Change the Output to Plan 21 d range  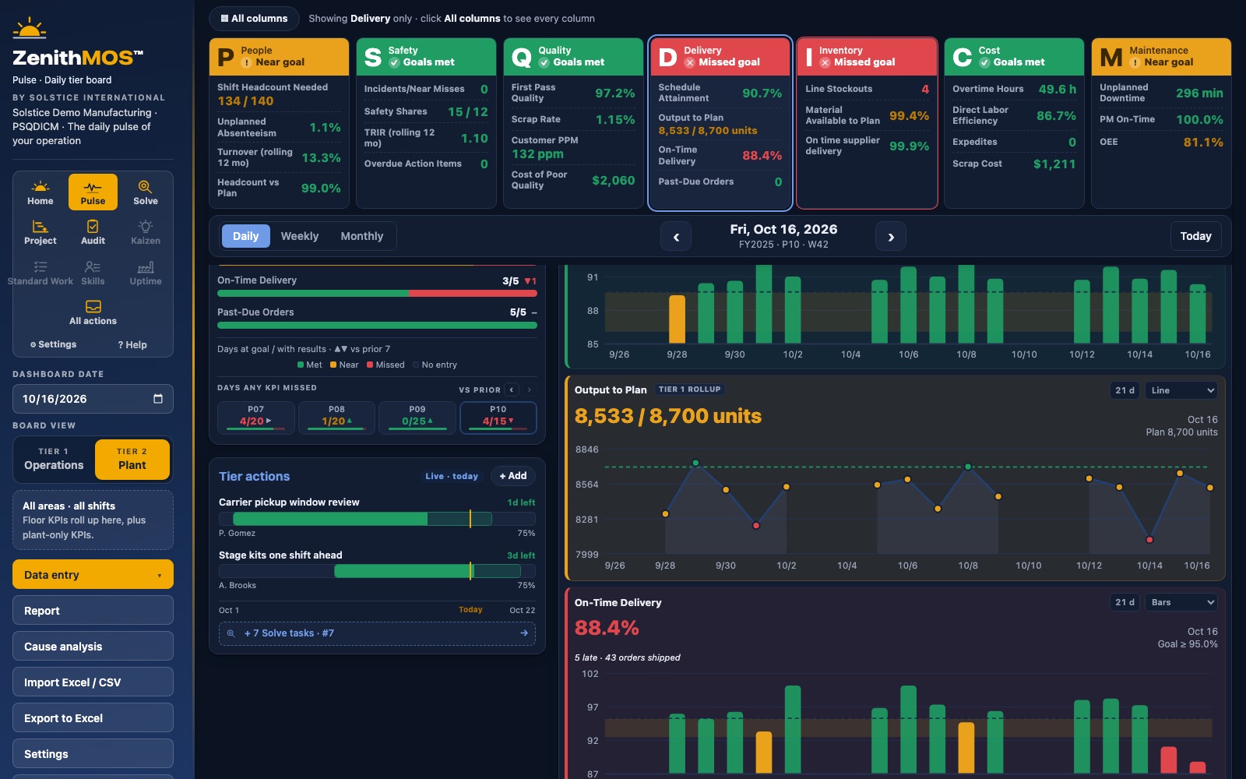(1125, 390)
